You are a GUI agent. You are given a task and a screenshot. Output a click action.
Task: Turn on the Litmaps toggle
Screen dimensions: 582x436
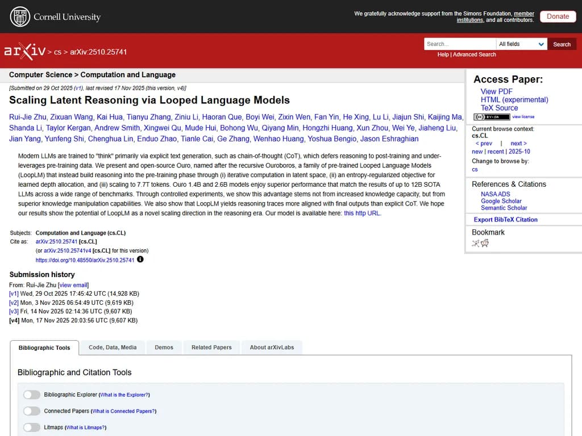click(32, 427)
